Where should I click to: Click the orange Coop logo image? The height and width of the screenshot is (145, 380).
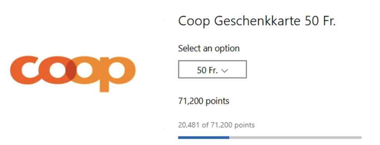pos(73,73)
